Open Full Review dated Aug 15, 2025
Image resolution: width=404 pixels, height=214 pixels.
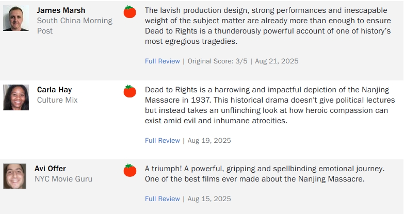coord(162,199)
